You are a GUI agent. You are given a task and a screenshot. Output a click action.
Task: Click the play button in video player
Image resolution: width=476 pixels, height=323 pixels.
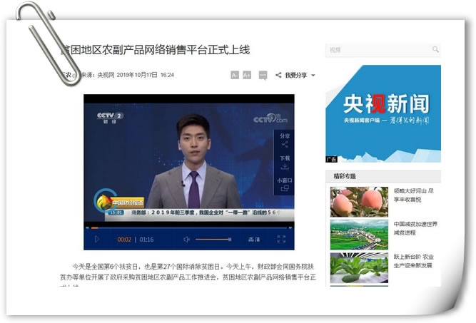(x=97, y=240)
